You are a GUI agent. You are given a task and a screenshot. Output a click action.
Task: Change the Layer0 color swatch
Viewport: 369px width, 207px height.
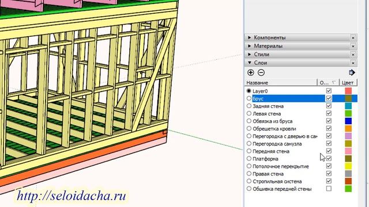click(x=348, y=91)
